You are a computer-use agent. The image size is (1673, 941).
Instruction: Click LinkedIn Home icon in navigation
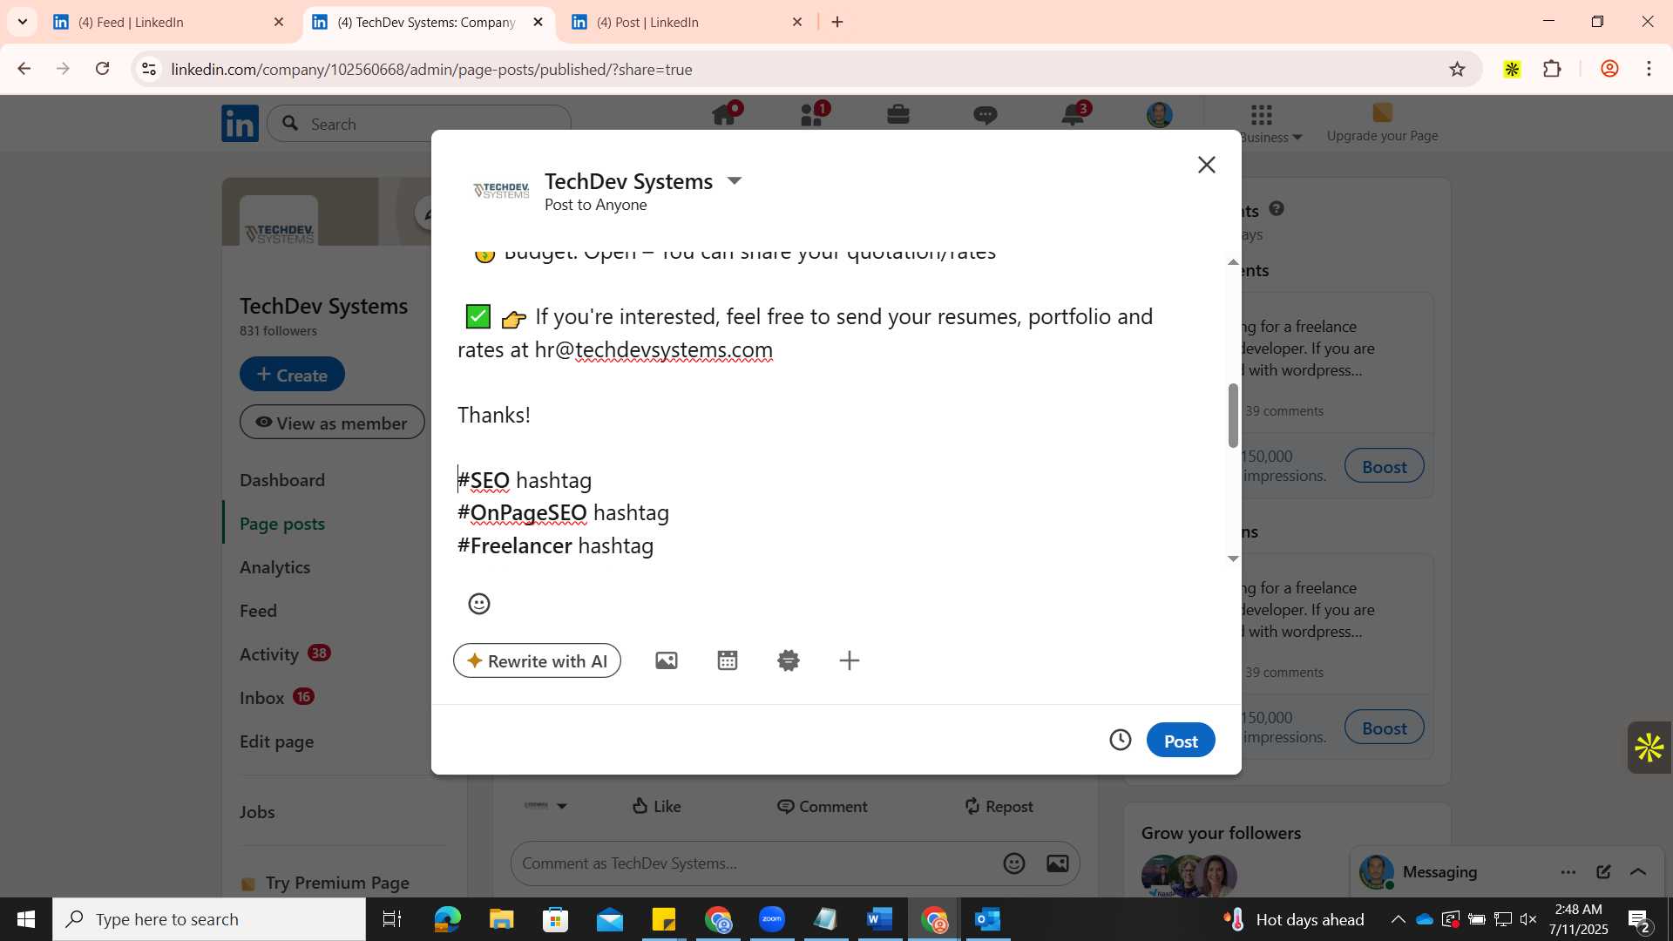(725, 115)
